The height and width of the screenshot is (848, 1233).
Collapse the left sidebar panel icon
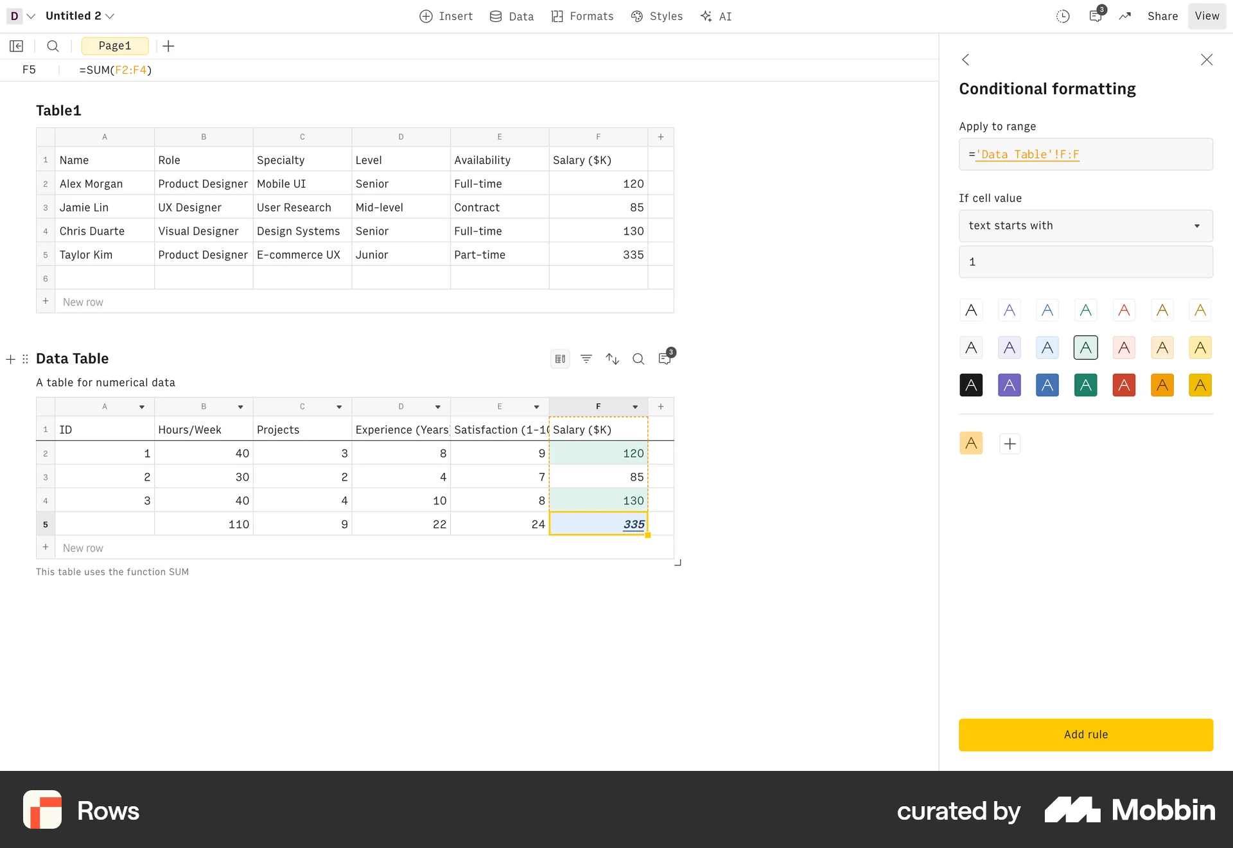(x=16, y=46)
